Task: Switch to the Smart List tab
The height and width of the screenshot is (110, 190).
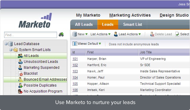Action: (133, 24)
